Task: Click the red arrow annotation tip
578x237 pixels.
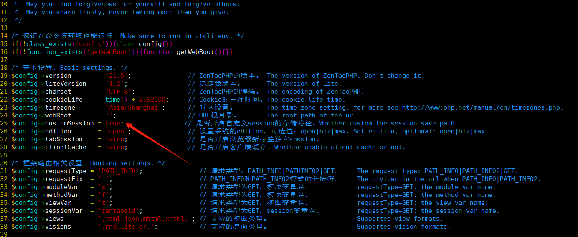Action: click(x=127, y=124)
